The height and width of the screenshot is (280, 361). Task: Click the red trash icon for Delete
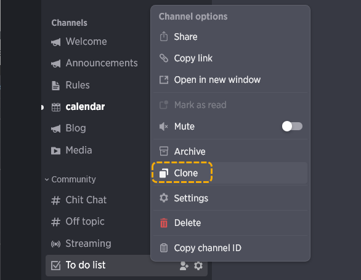pos(164,223)
